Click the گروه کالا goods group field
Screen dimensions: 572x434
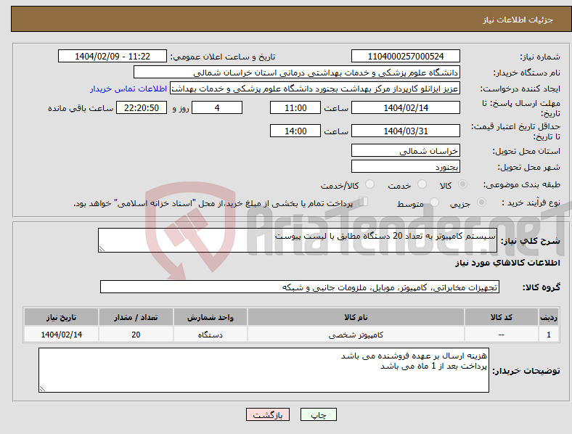pos(300,287)
